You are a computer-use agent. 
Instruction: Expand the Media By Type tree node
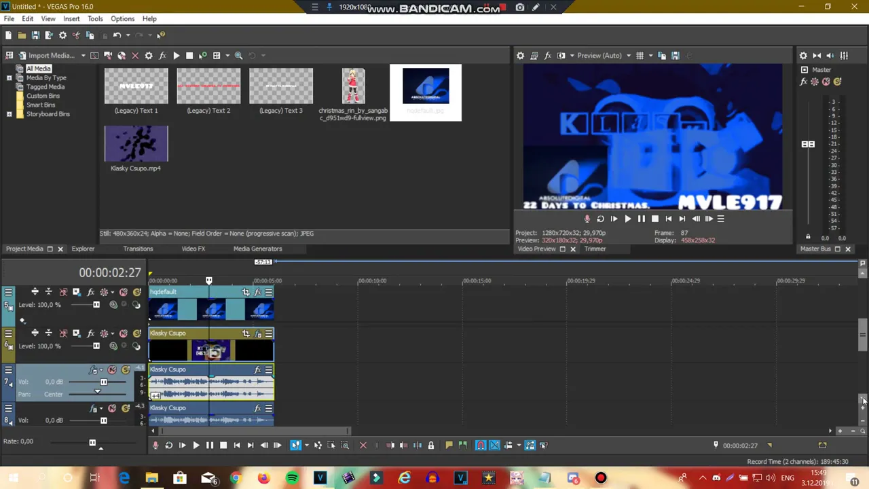9,78
